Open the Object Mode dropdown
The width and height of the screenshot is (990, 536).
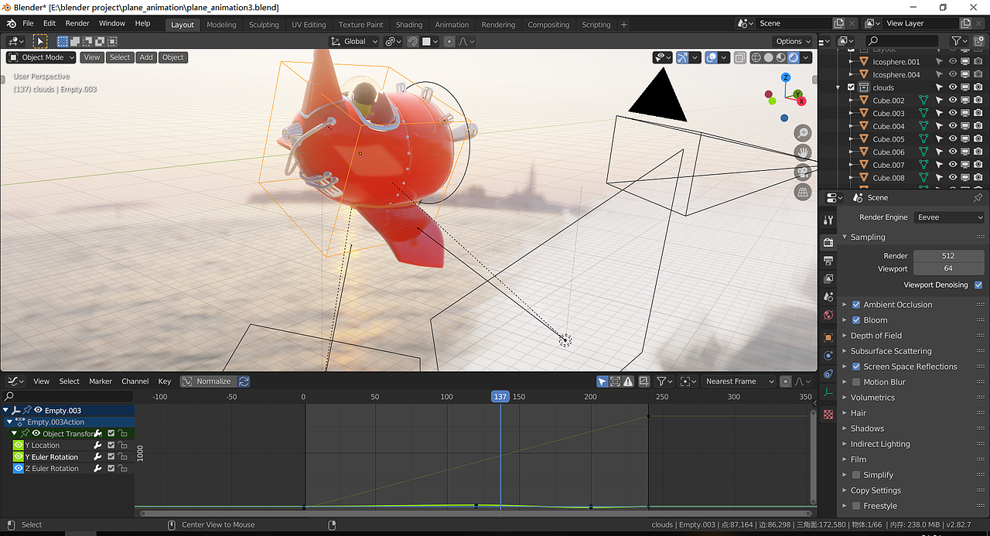pos(42,57)
